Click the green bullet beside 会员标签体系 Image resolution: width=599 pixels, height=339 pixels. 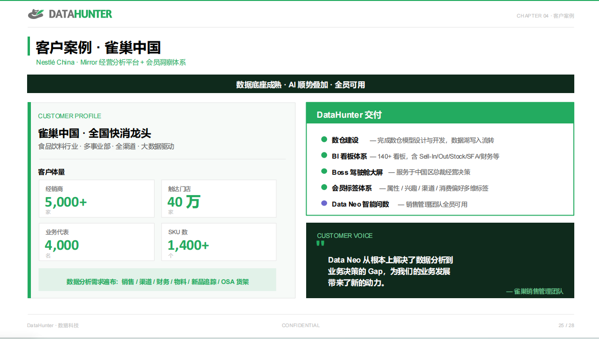point(324,187)
